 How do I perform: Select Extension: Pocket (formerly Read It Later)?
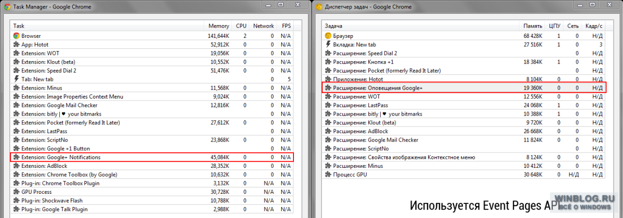tap(152, 123)
